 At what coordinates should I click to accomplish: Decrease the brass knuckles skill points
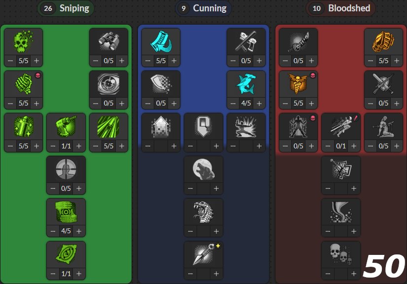click(371, 61)
